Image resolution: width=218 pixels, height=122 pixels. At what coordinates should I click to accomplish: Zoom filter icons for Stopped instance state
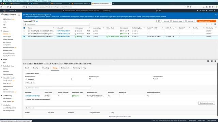click(89, 31)
